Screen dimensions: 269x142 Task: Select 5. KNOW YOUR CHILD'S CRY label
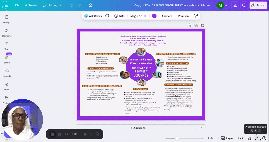(177, 63)
